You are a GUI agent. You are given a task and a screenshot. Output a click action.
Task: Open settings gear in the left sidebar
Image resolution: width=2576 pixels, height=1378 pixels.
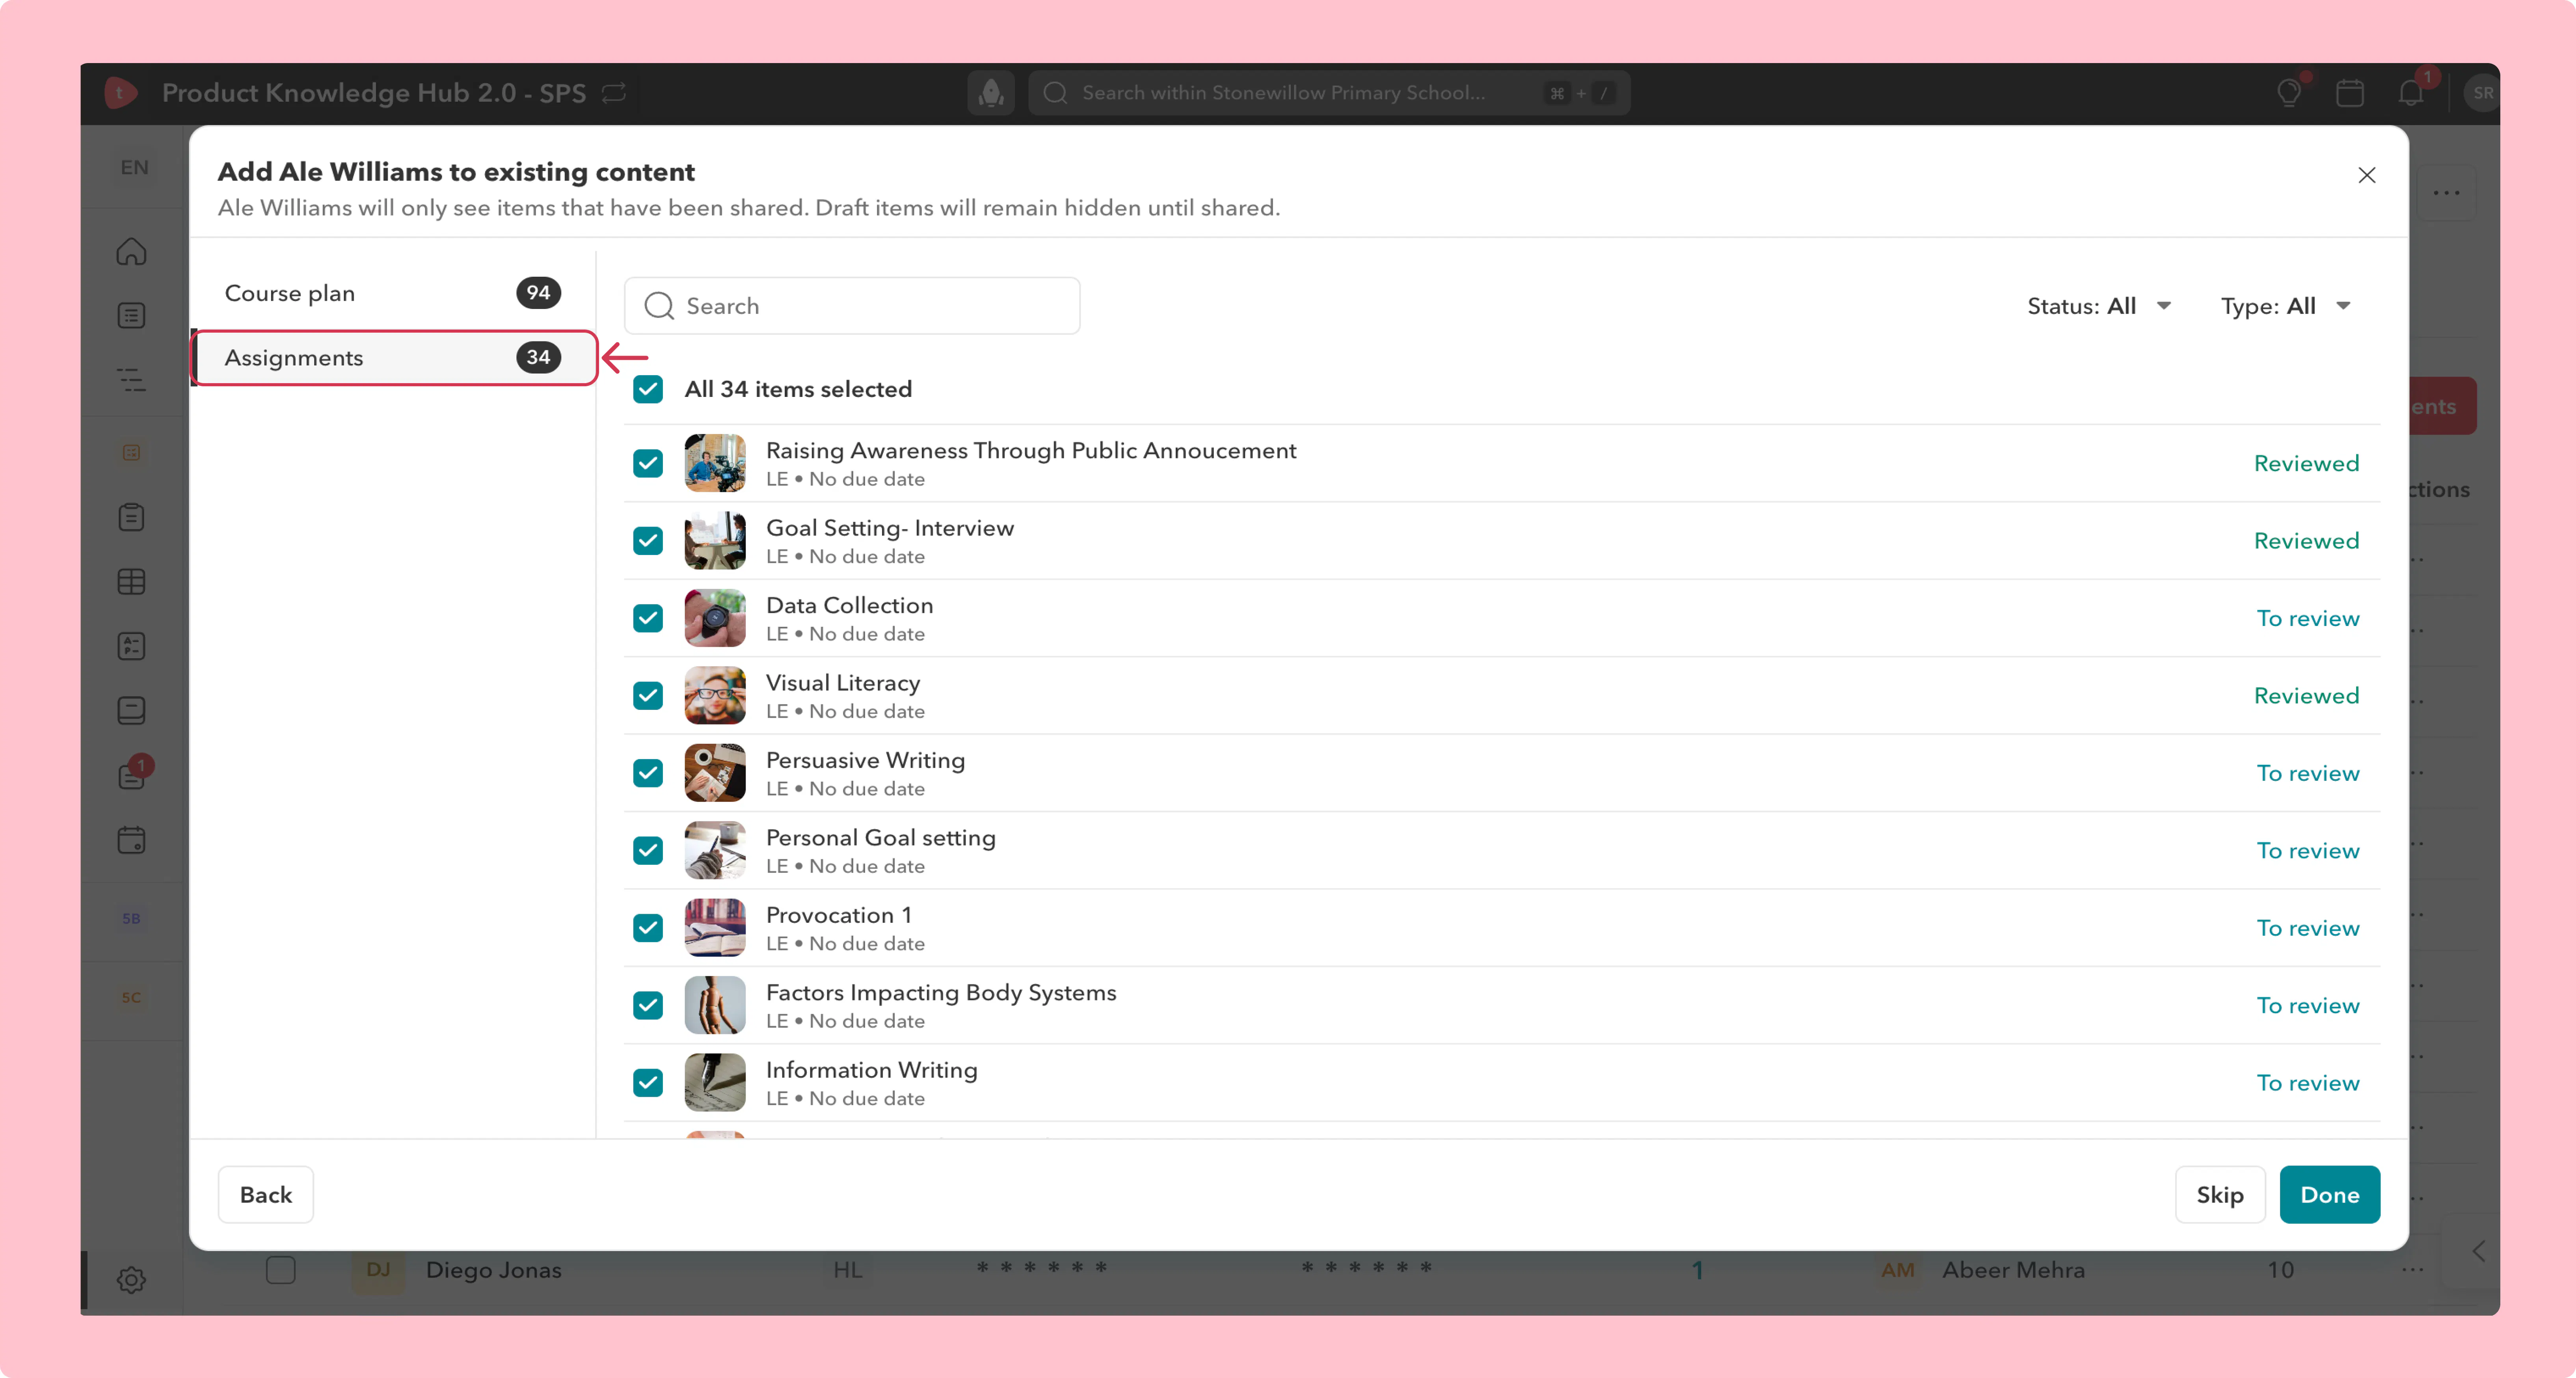click(x=131, y=1279)
